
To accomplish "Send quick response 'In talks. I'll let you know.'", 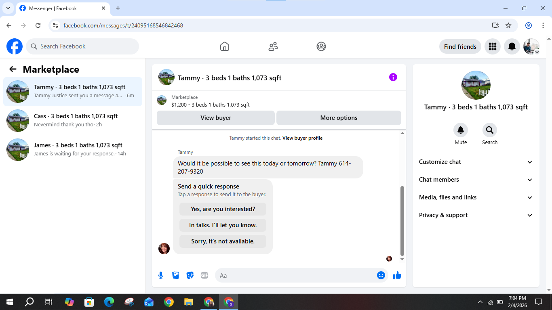I will [x=223, y=225].
